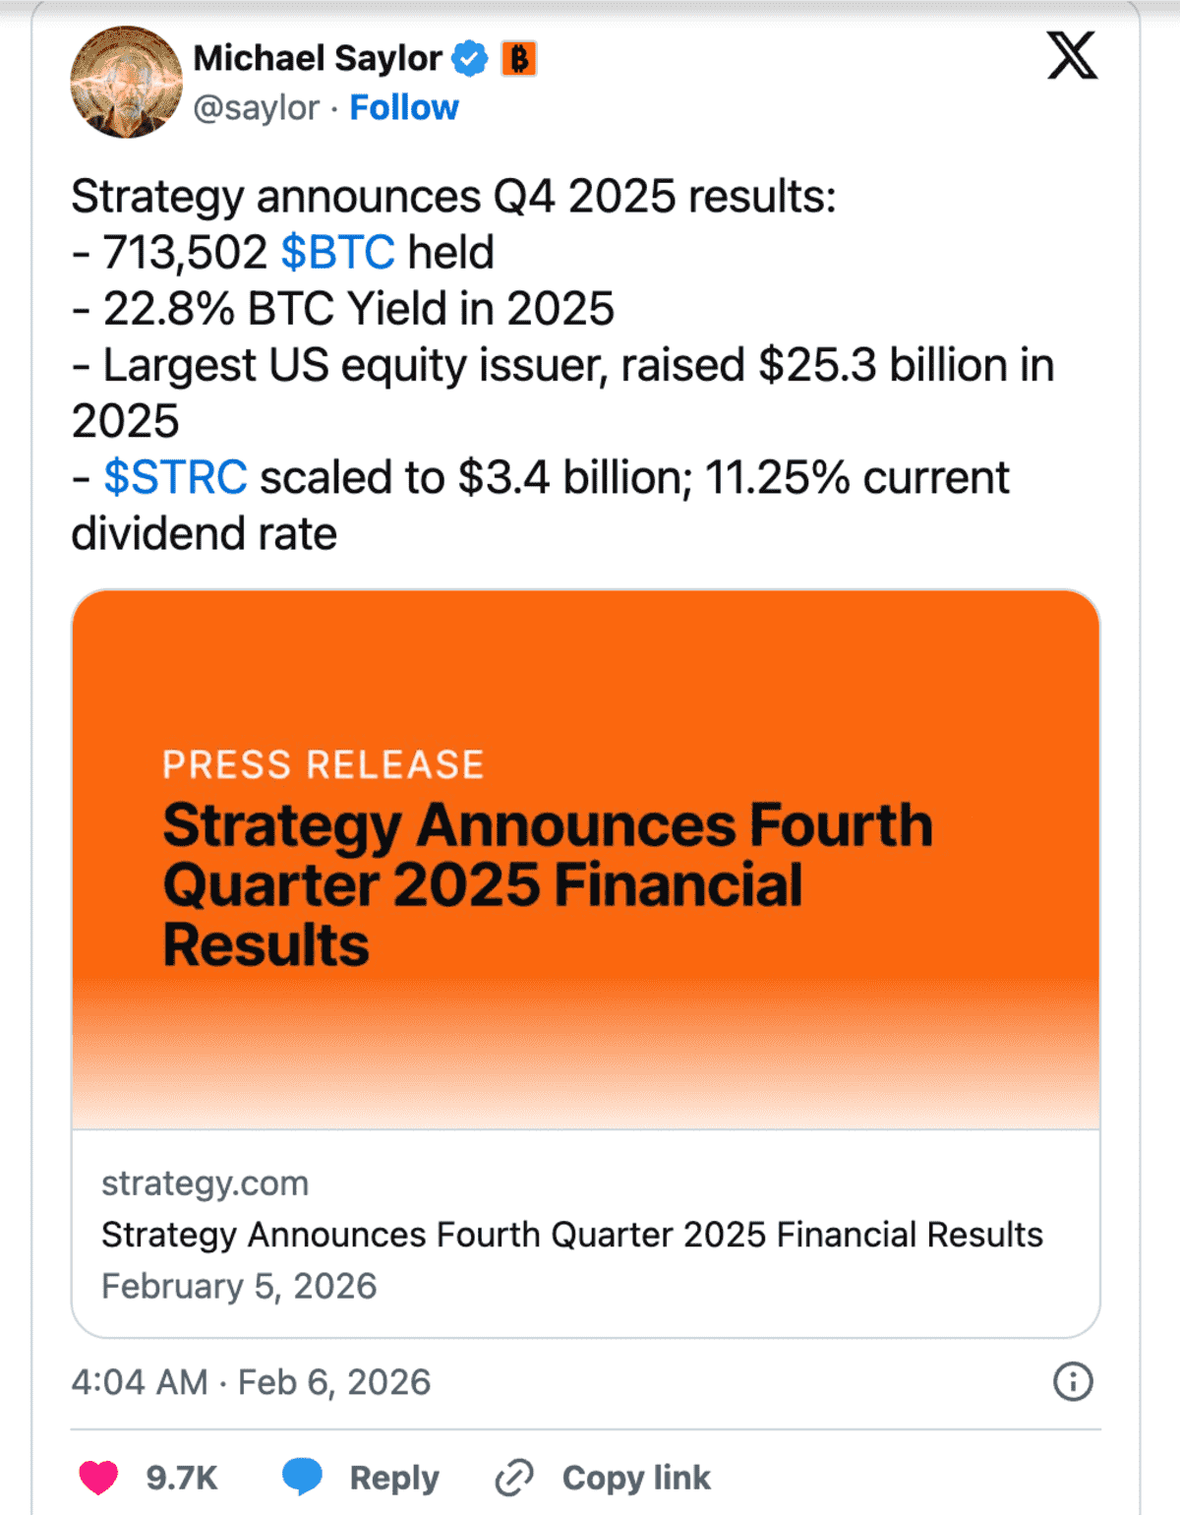Click the orange press release card image
1180x1515 pixels.
[586, 858]
